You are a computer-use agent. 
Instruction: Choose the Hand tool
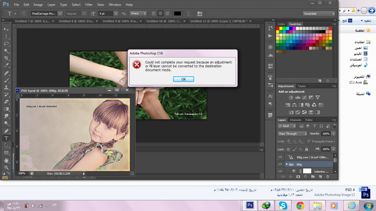(x=6, y=160)
